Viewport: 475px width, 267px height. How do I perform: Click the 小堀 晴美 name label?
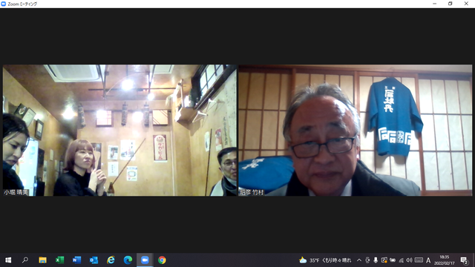pos(16,192)
